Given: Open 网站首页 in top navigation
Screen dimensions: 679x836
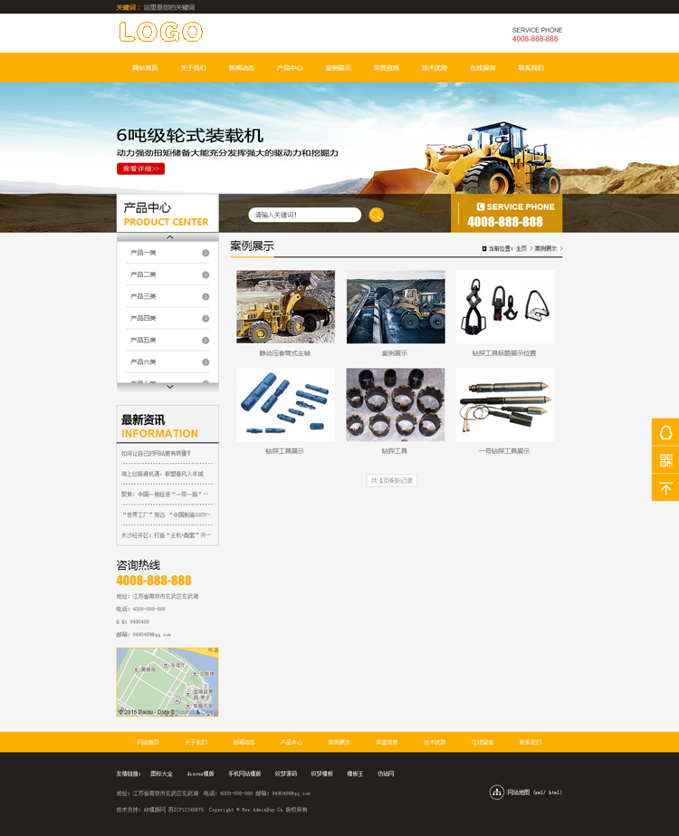Looking at the screenshot, I should 145,68.
